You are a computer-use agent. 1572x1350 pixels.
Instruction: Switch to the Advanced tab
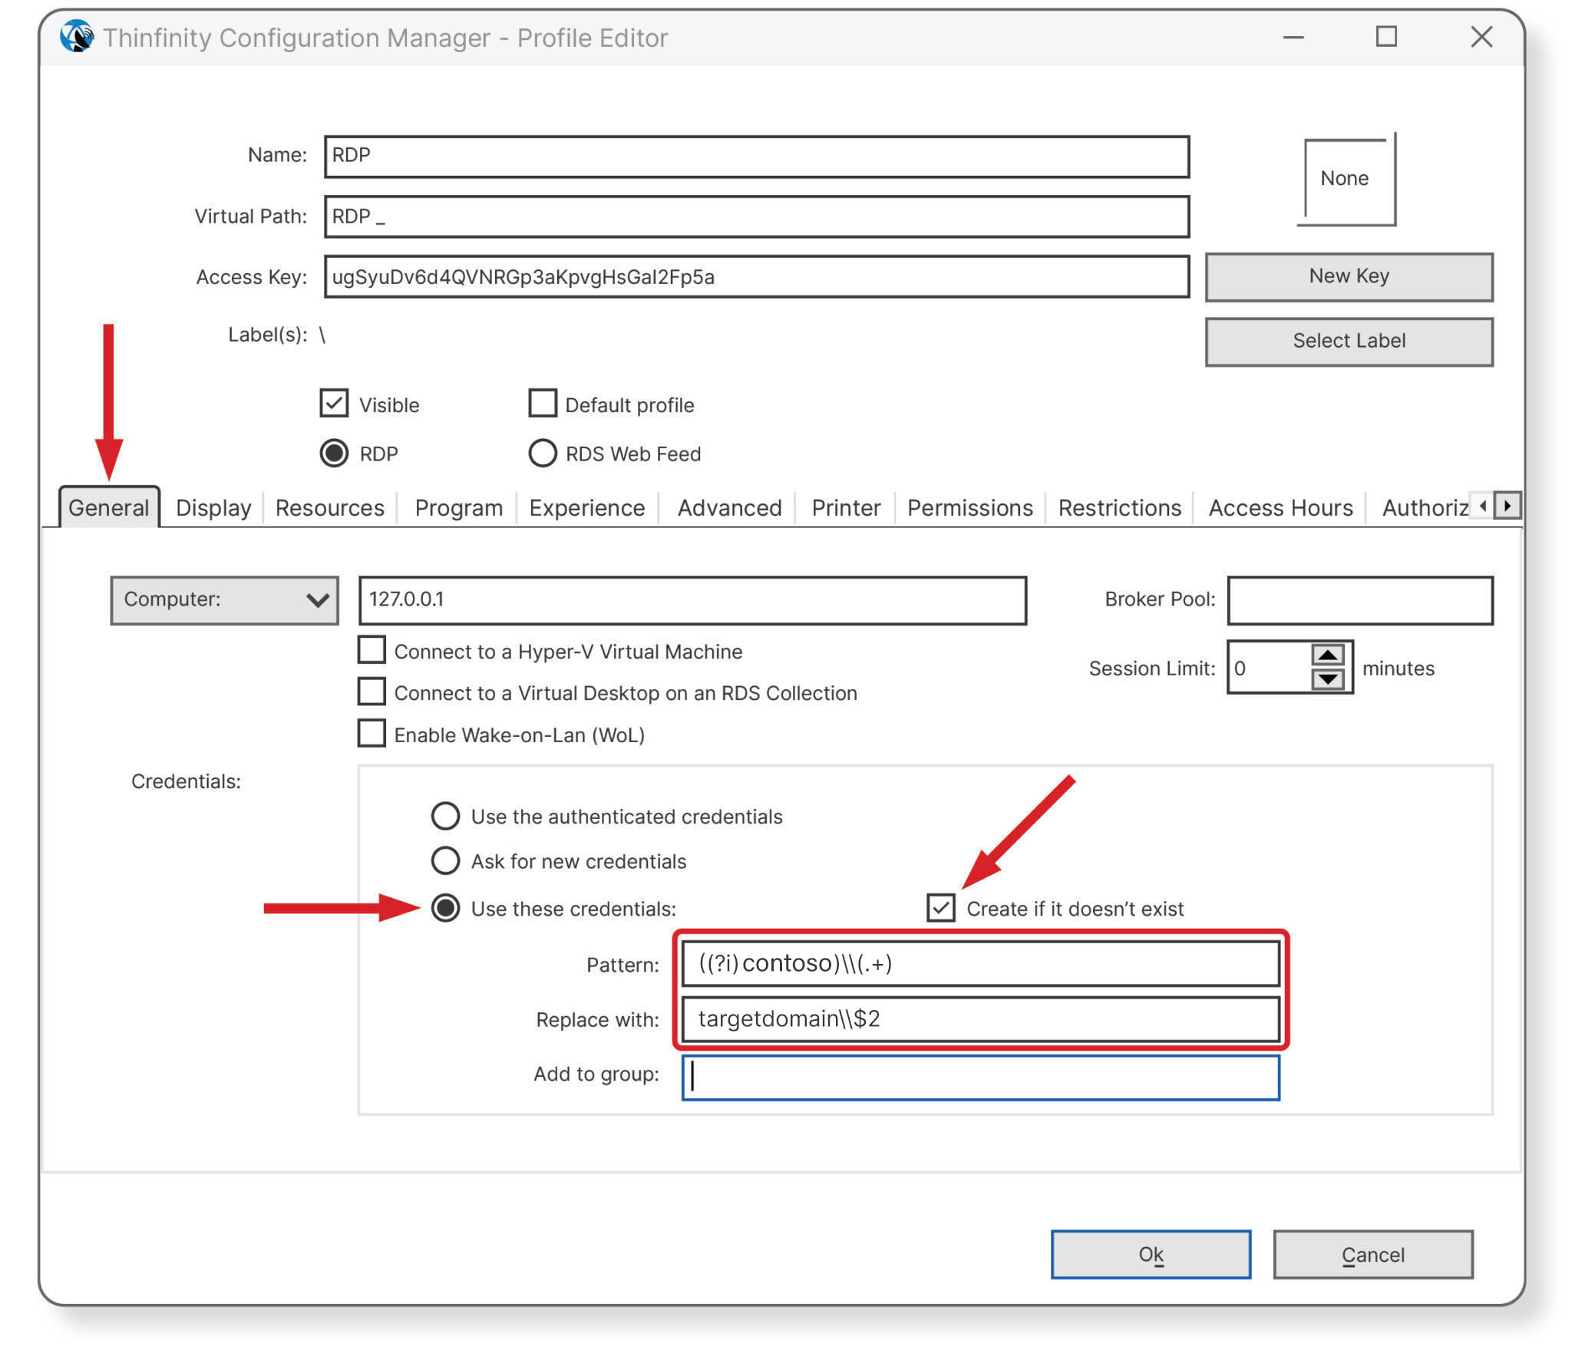click(x=730, y=507)
